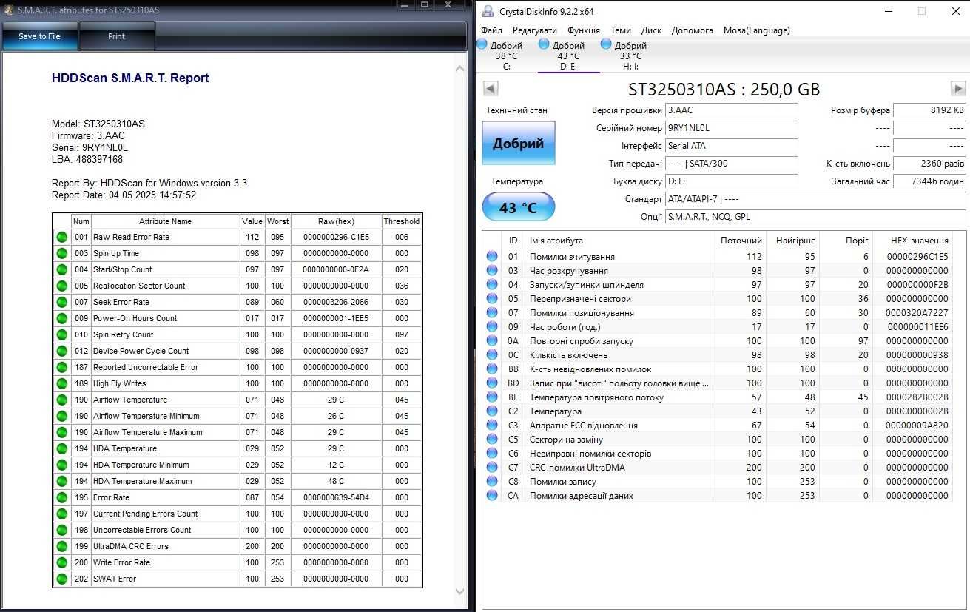Click green status icon for Spin Retry Count
The width and height of the screenshot is (970, 612).
point(61,334)
